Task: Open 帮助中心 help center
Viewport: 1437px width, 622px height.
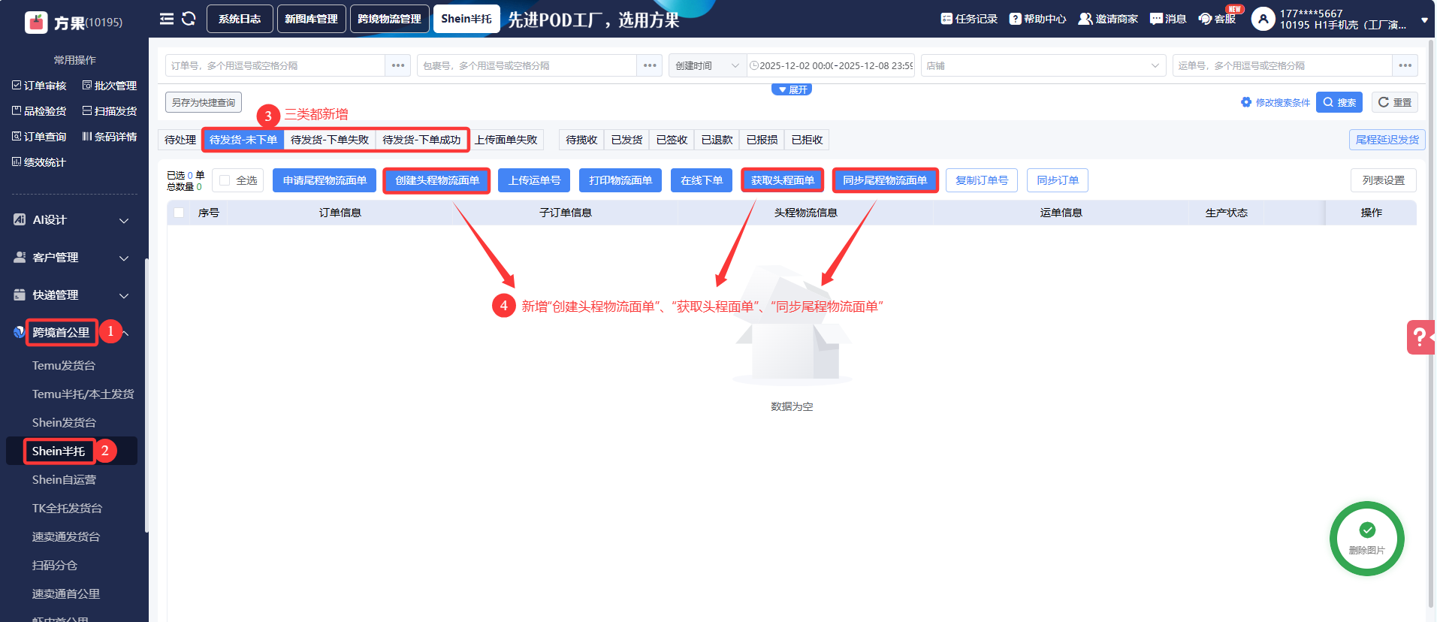Action: (1037, 19)
